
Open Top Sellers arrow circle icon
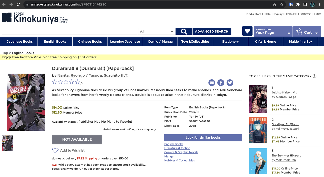[314, 76]
